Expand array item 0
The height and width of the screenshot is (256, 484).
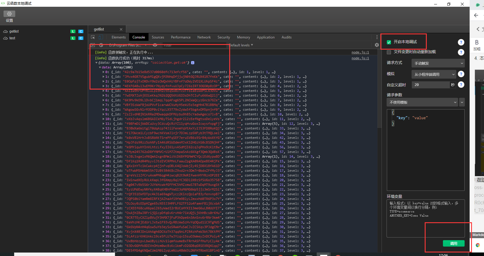103,72
